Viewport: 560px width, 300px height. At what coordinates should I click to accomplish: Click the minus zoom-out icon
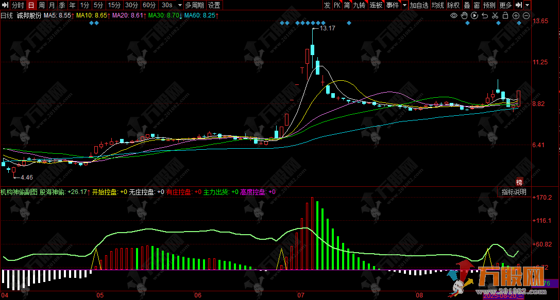tap(526, 16)
